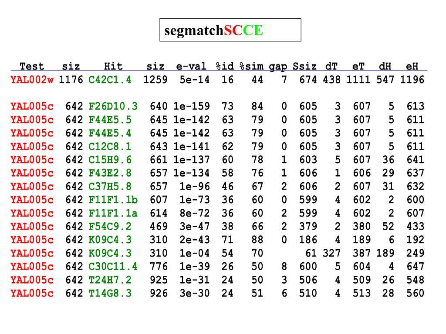446x334 pixels.
Task: Click the green hit name C42C1.4
Action: coord(110,80)
